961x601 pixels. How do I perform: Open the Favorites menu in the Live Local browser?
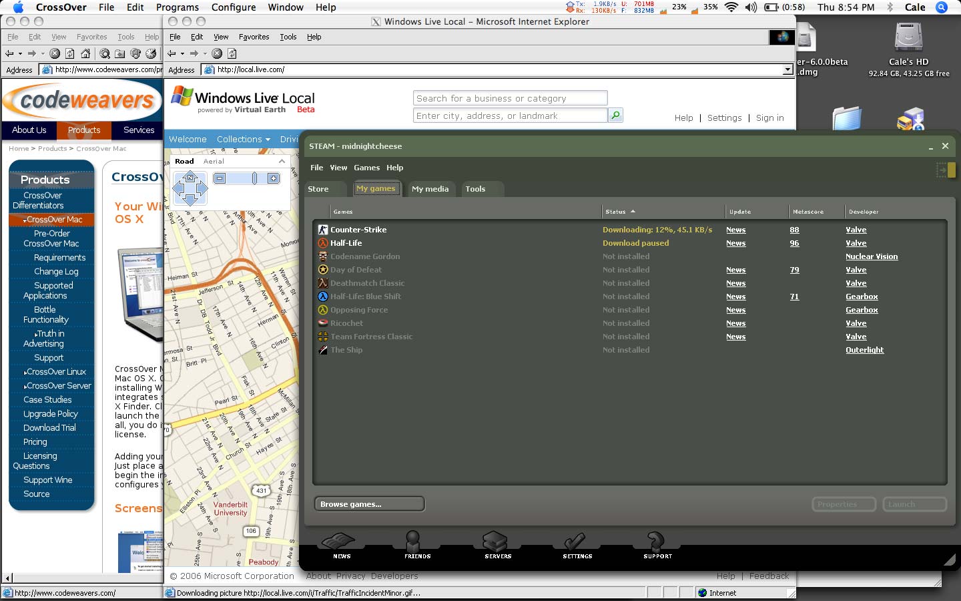[x=254, y=37]
